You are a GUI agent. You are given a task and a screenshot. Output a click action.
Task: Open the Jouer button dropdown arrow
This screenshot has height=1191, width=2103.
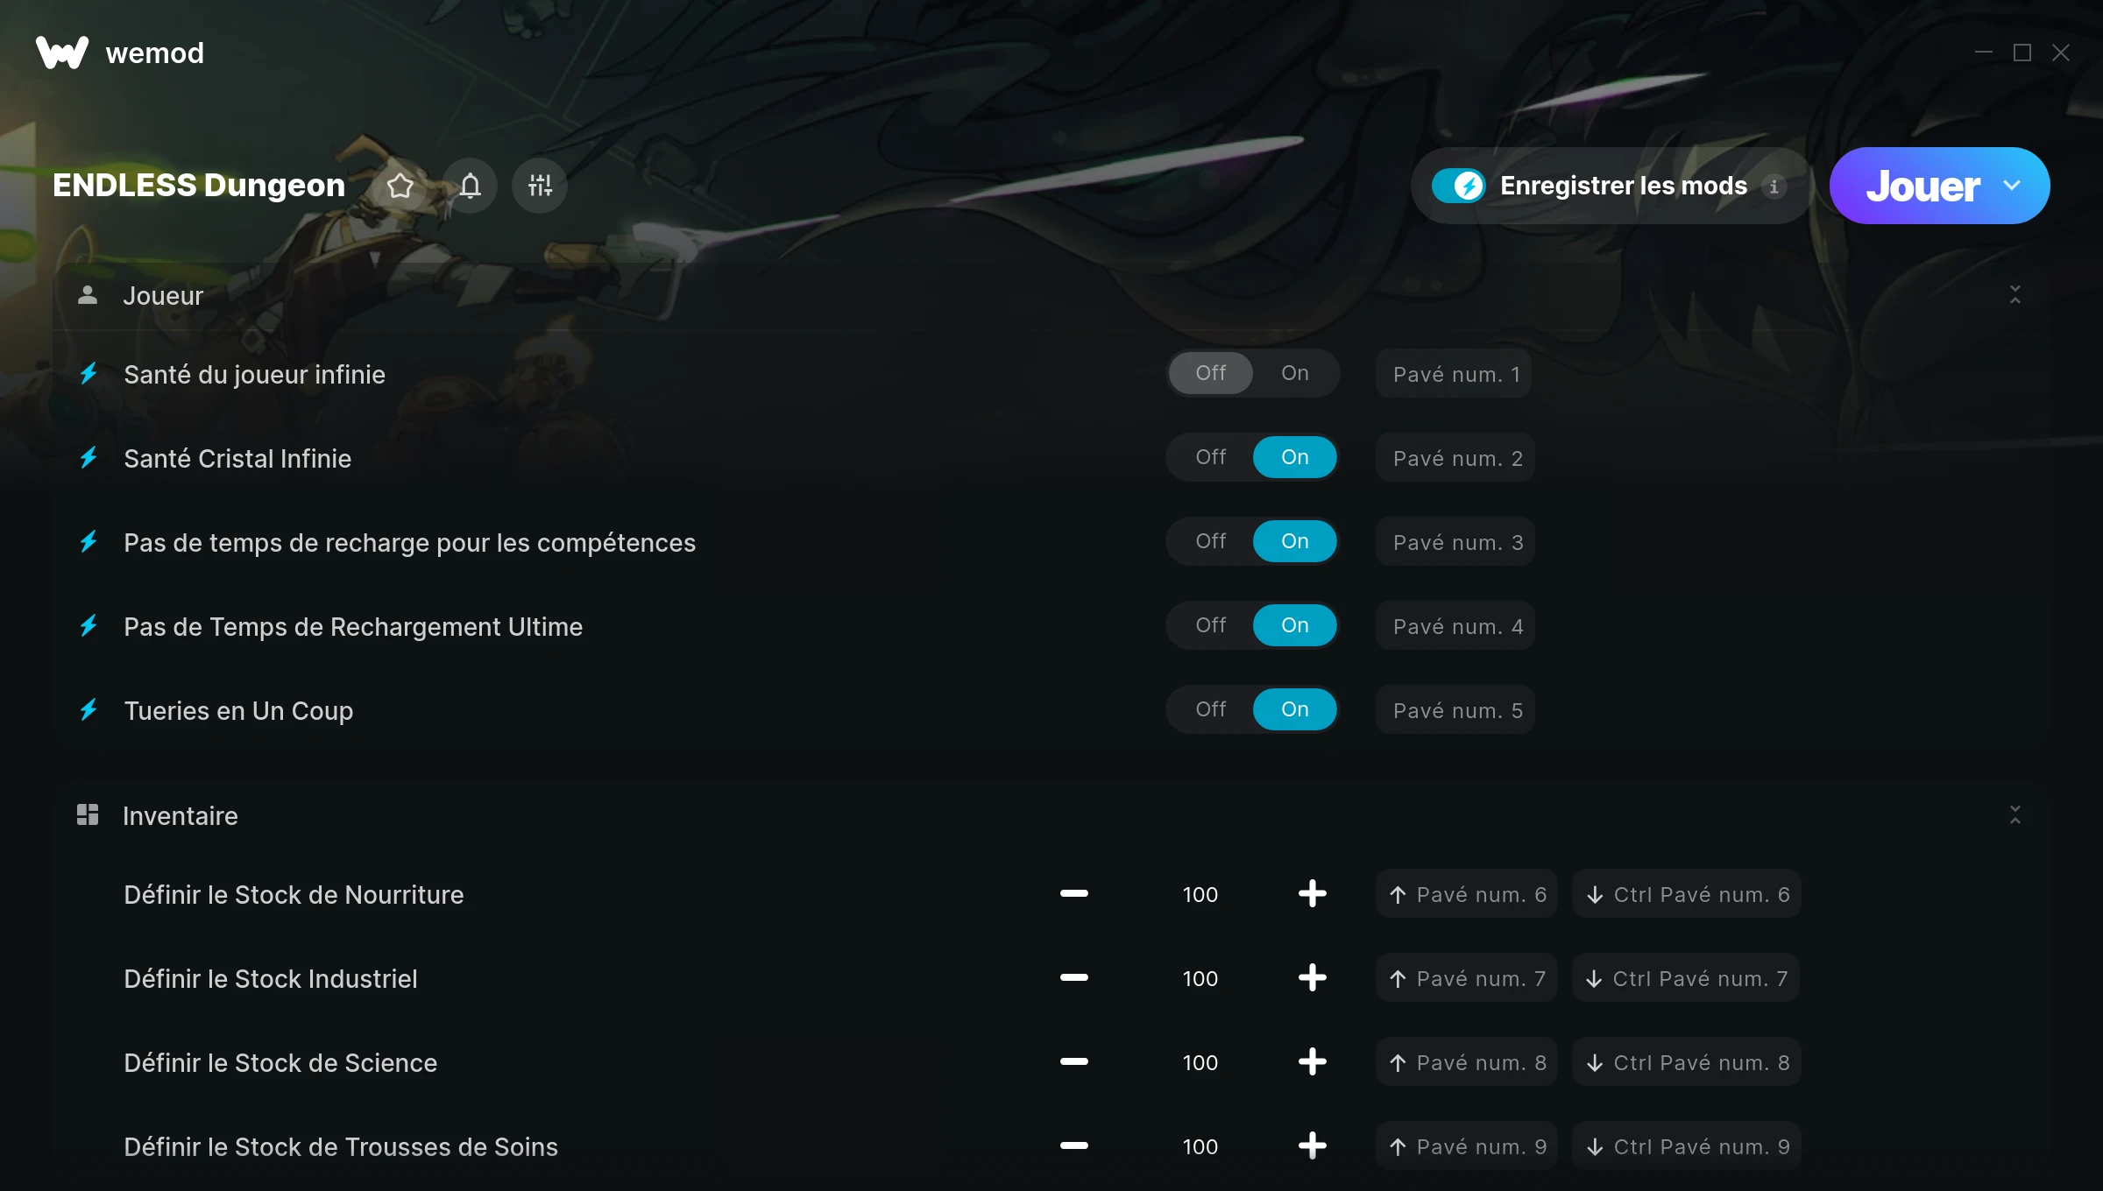pyautogui.click(x=2012, y=186)
